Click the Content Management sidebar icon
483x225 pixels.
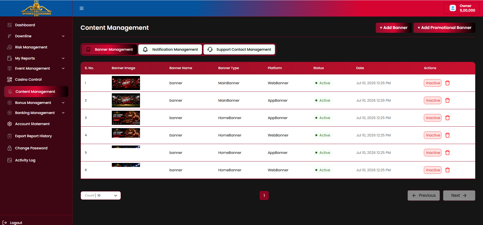[10, 92]
